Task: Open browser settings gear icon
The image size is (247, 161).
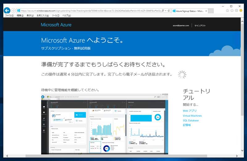Action: click(237, 10)
